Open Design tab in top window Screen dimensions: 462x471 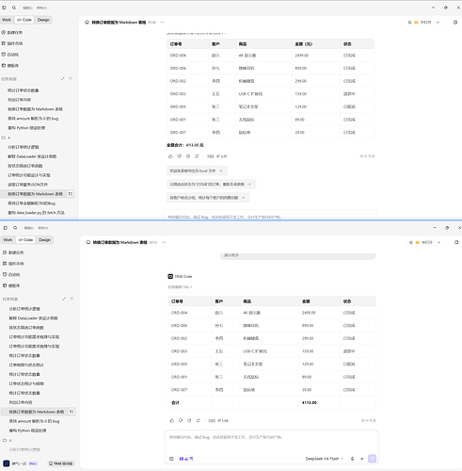(x=43, y=20)
